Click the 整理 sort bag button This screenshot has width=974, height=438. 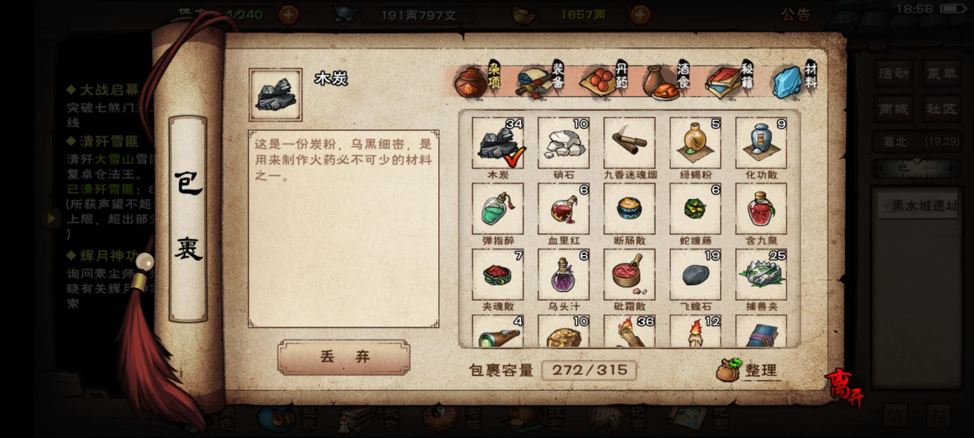pyautogui.click(x=748, y=370)
